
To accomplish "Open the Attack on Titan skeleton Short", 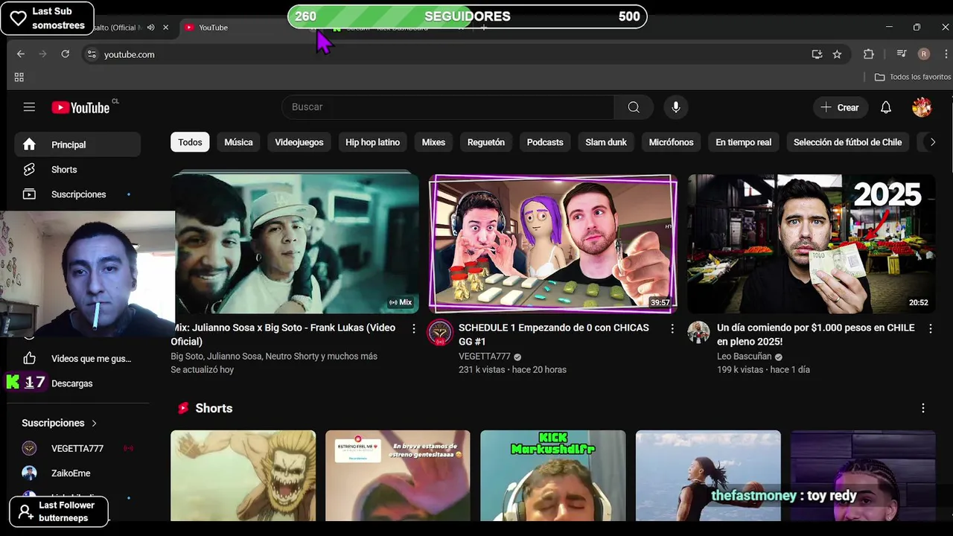I will [243, 476].
